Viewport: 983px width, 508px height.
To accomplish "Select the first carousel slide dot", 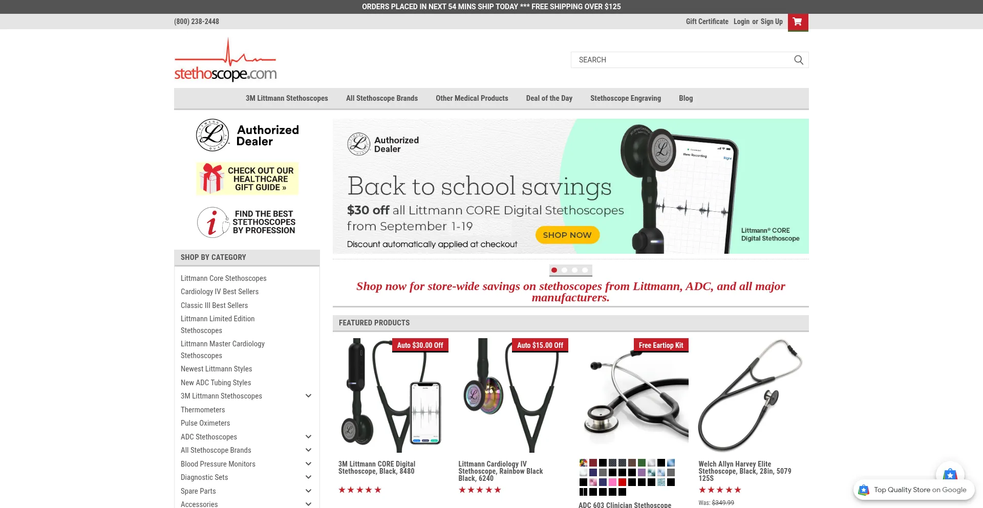I will point(554,270).
